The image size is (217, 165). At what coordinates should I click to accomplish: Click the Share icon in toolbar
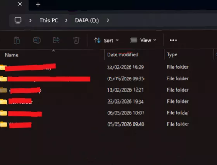[x=56, y=41]
